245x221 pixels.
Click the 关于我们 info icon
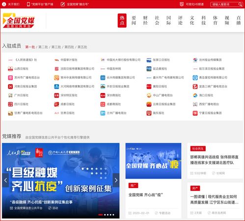click(x=4, y=4)
